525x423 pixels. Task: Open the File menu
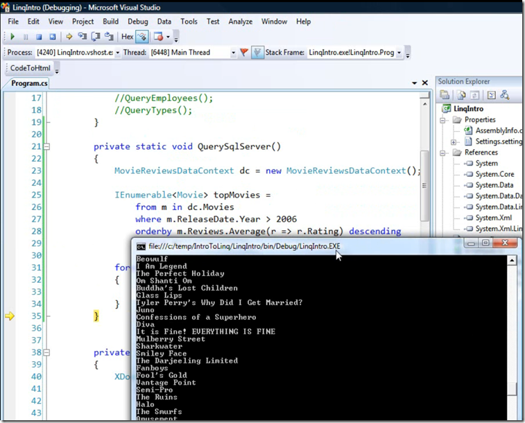pyautogui.click(x=13, y=21)
